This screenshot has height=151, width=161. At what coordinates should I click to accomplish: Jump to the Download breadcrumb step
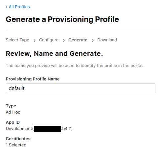click(107, 40)
